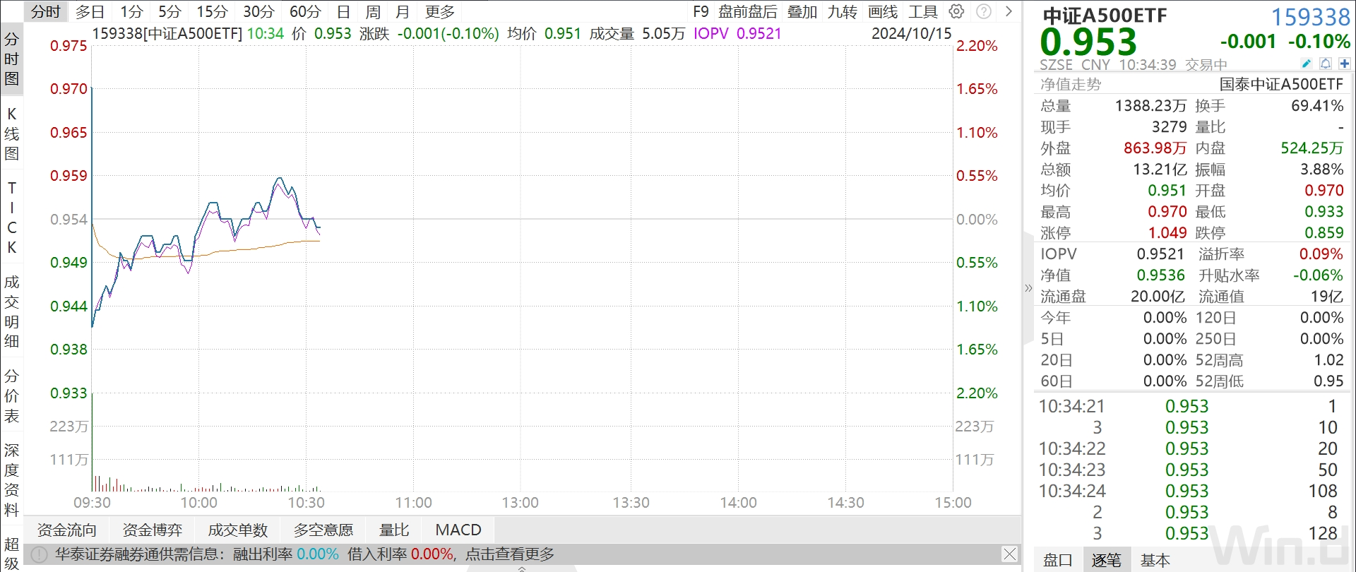Open MACD indicator tab
Screen dimensions: 1356x572
pyautogui.click(x=458, y=530)
